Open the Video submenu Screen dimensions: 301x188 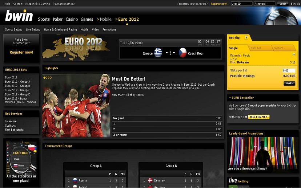[95, 29]
